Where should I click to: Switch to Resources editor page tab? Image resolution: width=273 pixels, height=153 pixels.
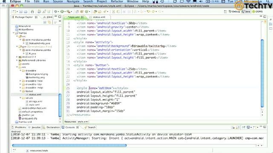tap(70, 122)
